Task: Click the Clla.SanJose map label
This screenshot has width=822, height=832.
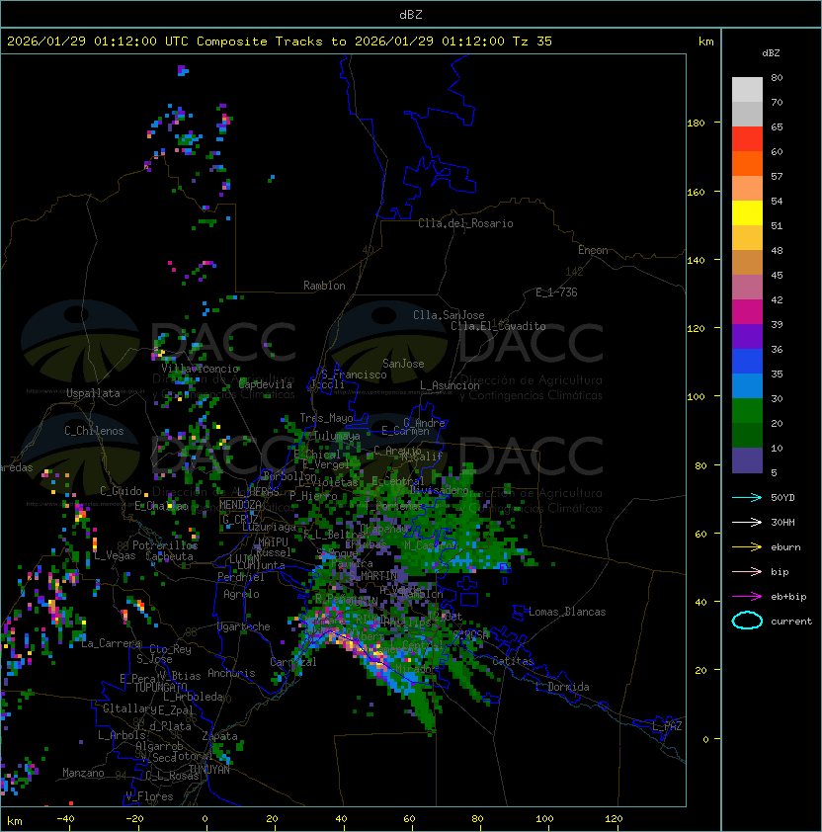Action: [449, 315]
